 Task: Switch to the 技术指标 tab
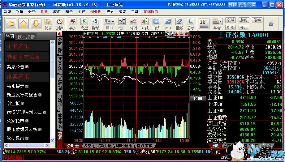(x=26, y=37)
